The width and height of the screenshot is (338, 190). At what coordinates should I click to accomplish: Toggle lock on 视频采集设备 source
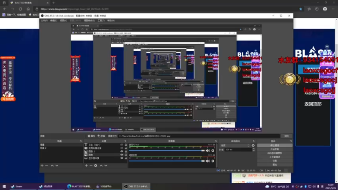125,148
